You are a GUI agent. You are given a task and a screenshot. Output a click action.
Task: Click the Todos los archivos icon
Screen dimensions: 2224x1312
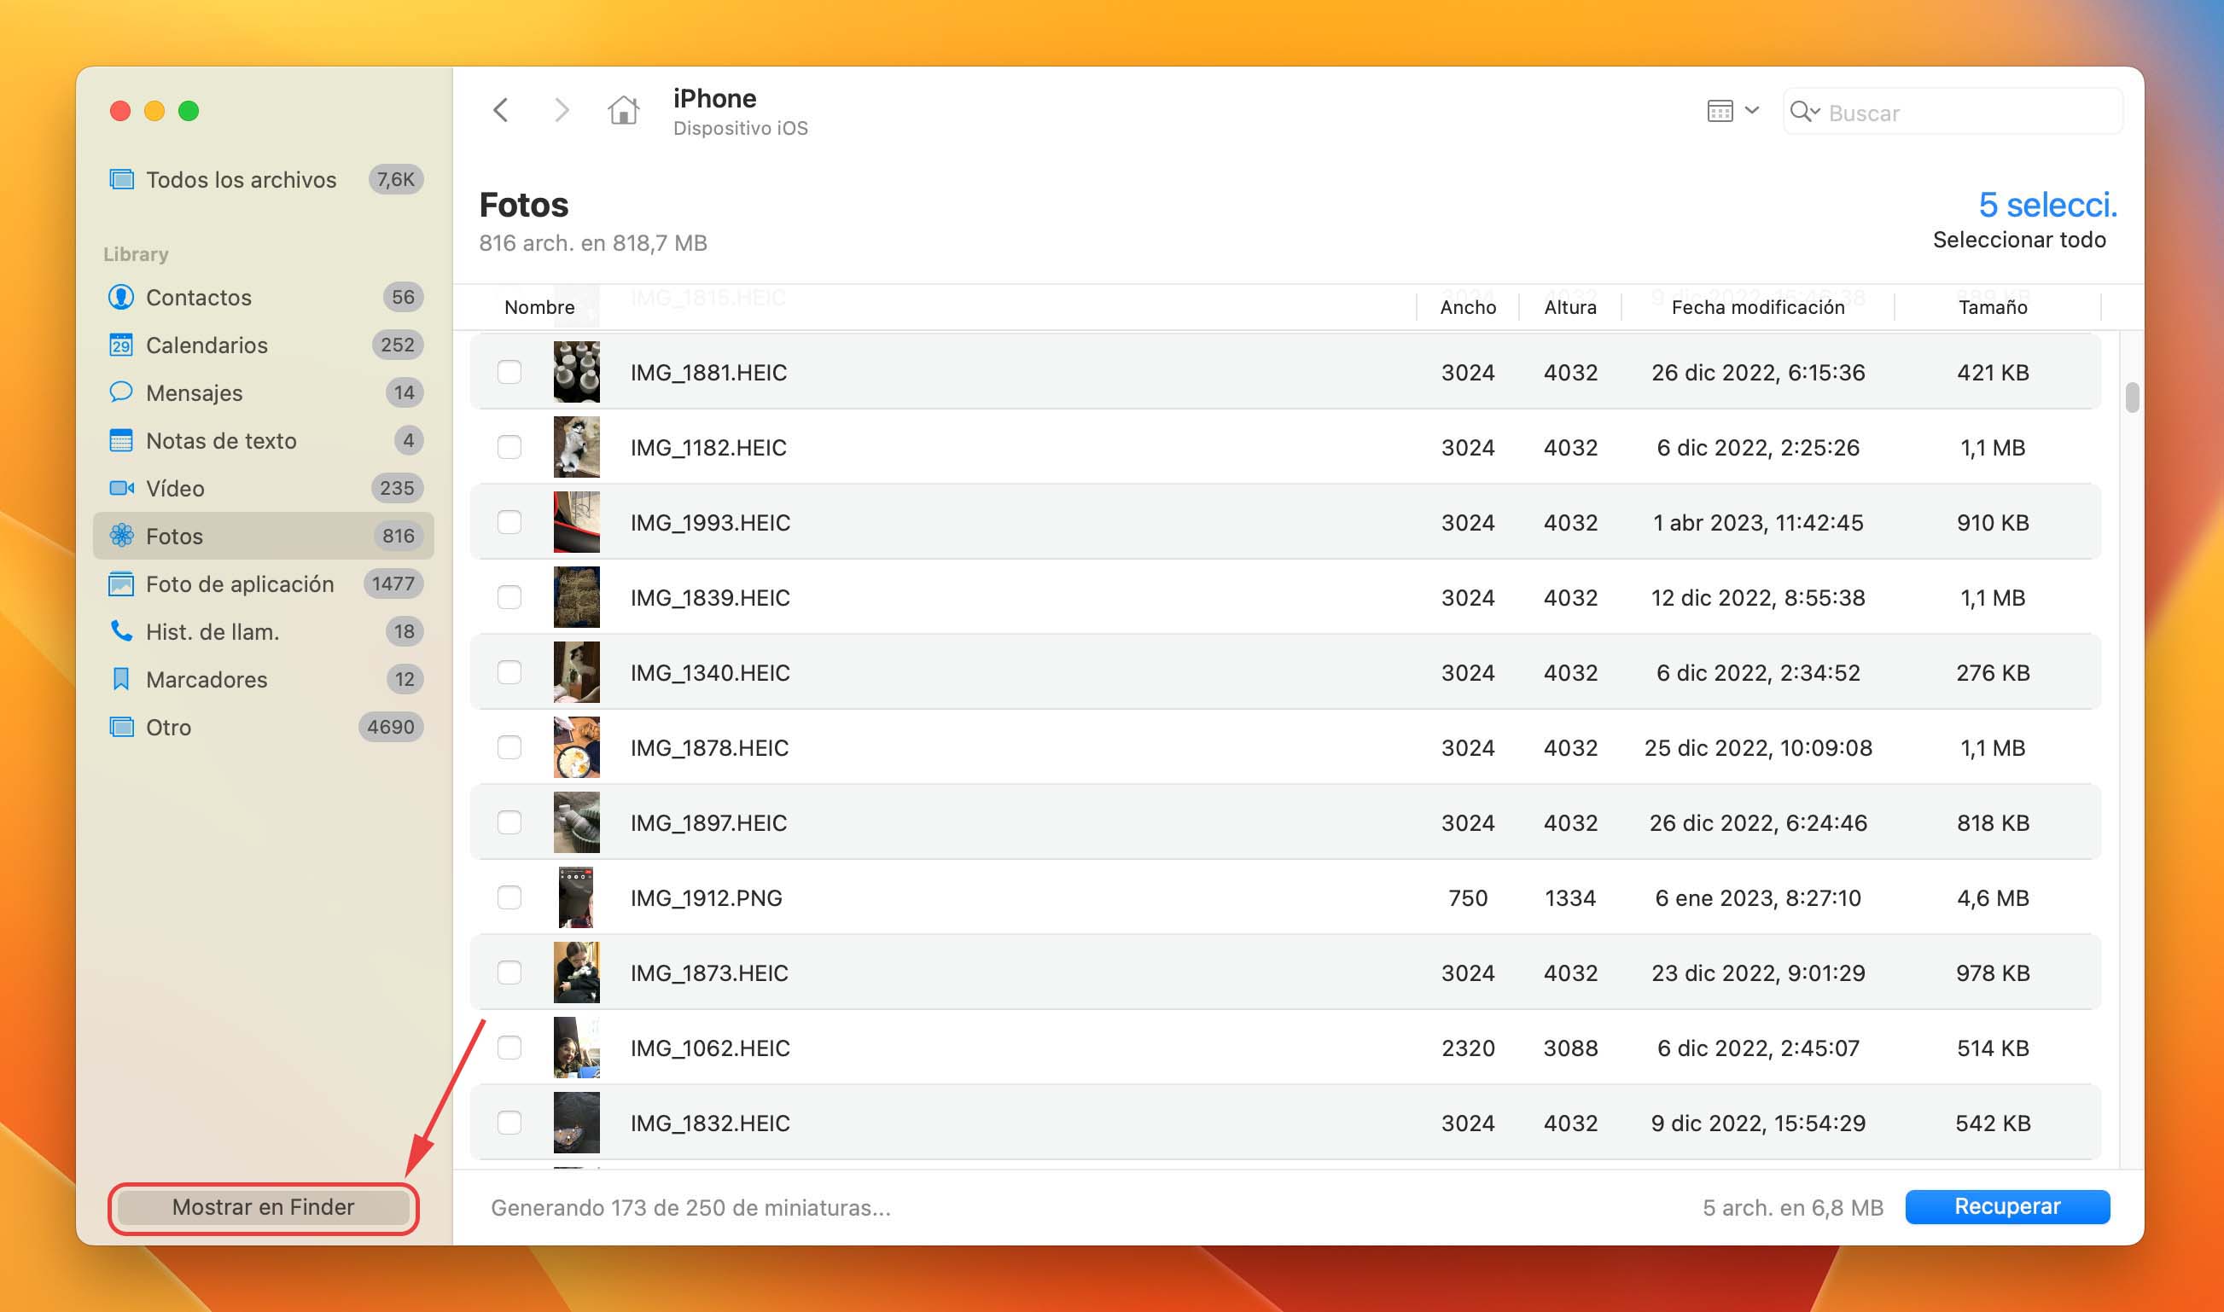pyautogui.click(x=121, y=179)
